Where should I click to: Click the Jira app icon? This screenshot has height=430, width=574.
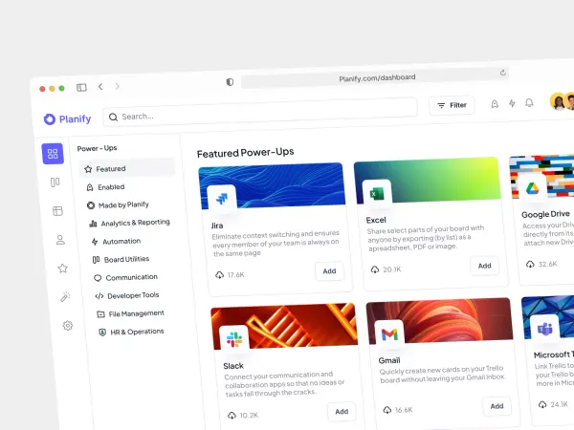pyautogui.click(x=222, y=199)
